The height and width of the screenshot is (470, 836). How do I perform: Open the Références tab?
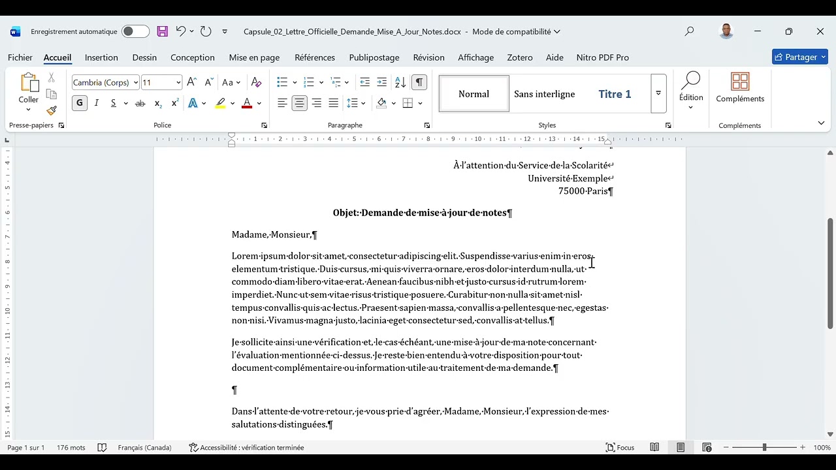(x=315, y=57)
